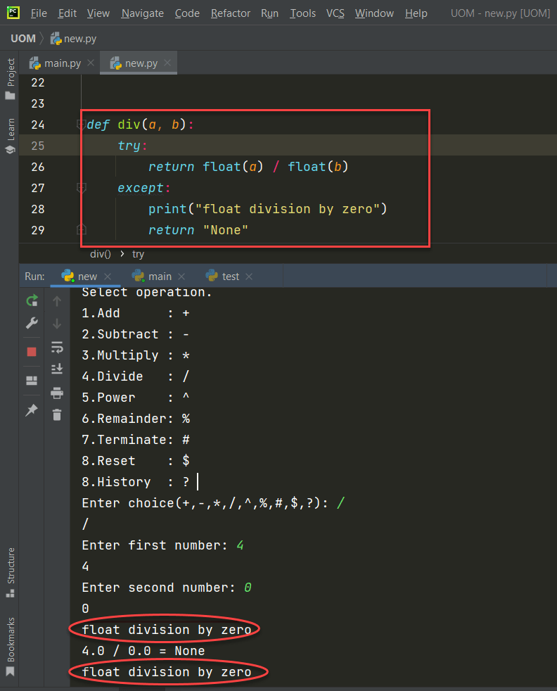The image size is (557, 691).
Task: Pin the run tab with the pin icon
Action: tap(32, 410)
